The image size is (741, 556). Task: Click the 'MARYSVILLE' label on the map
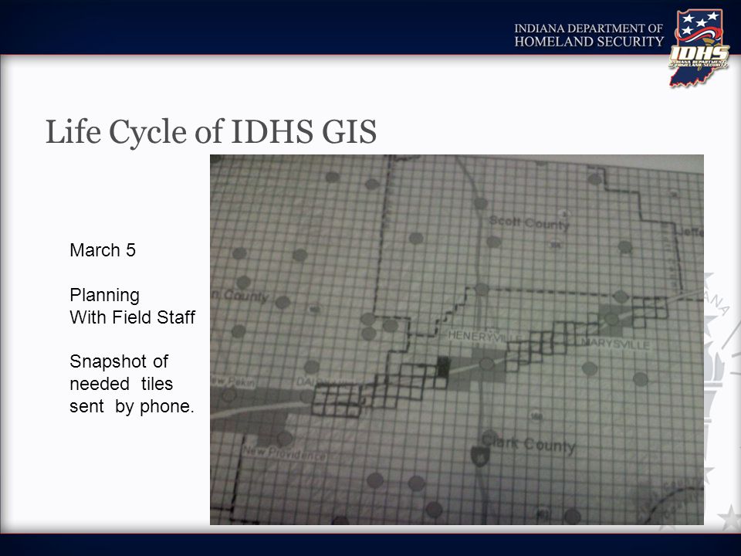pos(615,344)
